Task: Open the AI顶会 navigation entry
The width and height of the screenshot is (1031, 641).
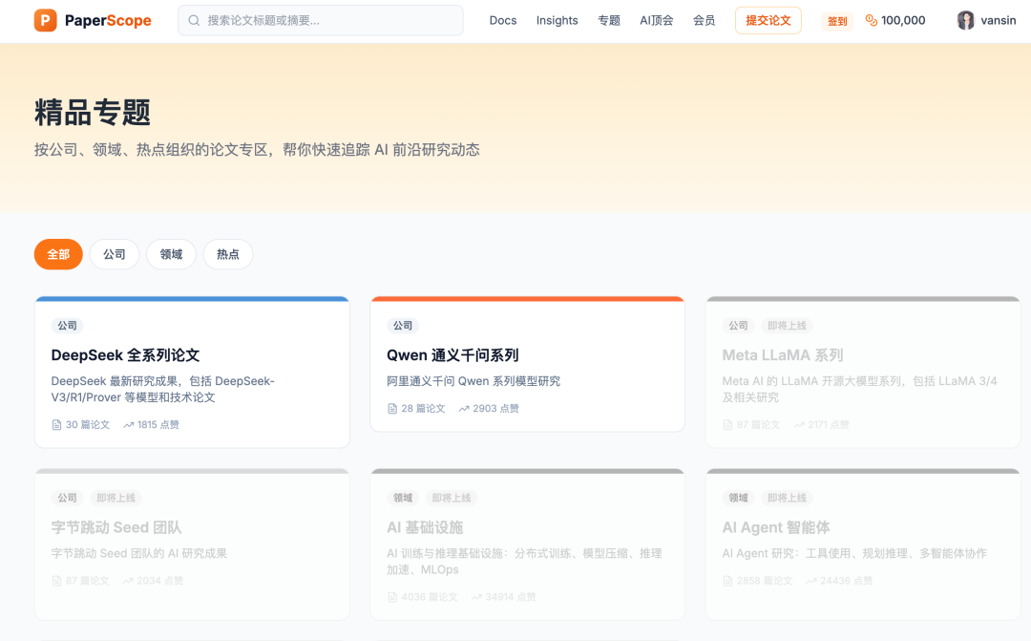Action: pyautogui.click(x=656, y=20)
